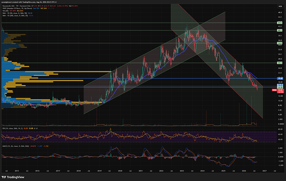The image size is (286, 181).
Task: Click the 15.70 price label
Action: tap(280, 88)
